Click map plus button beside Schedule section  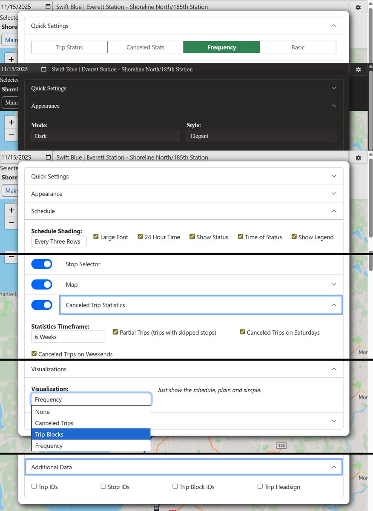(11, 210)
